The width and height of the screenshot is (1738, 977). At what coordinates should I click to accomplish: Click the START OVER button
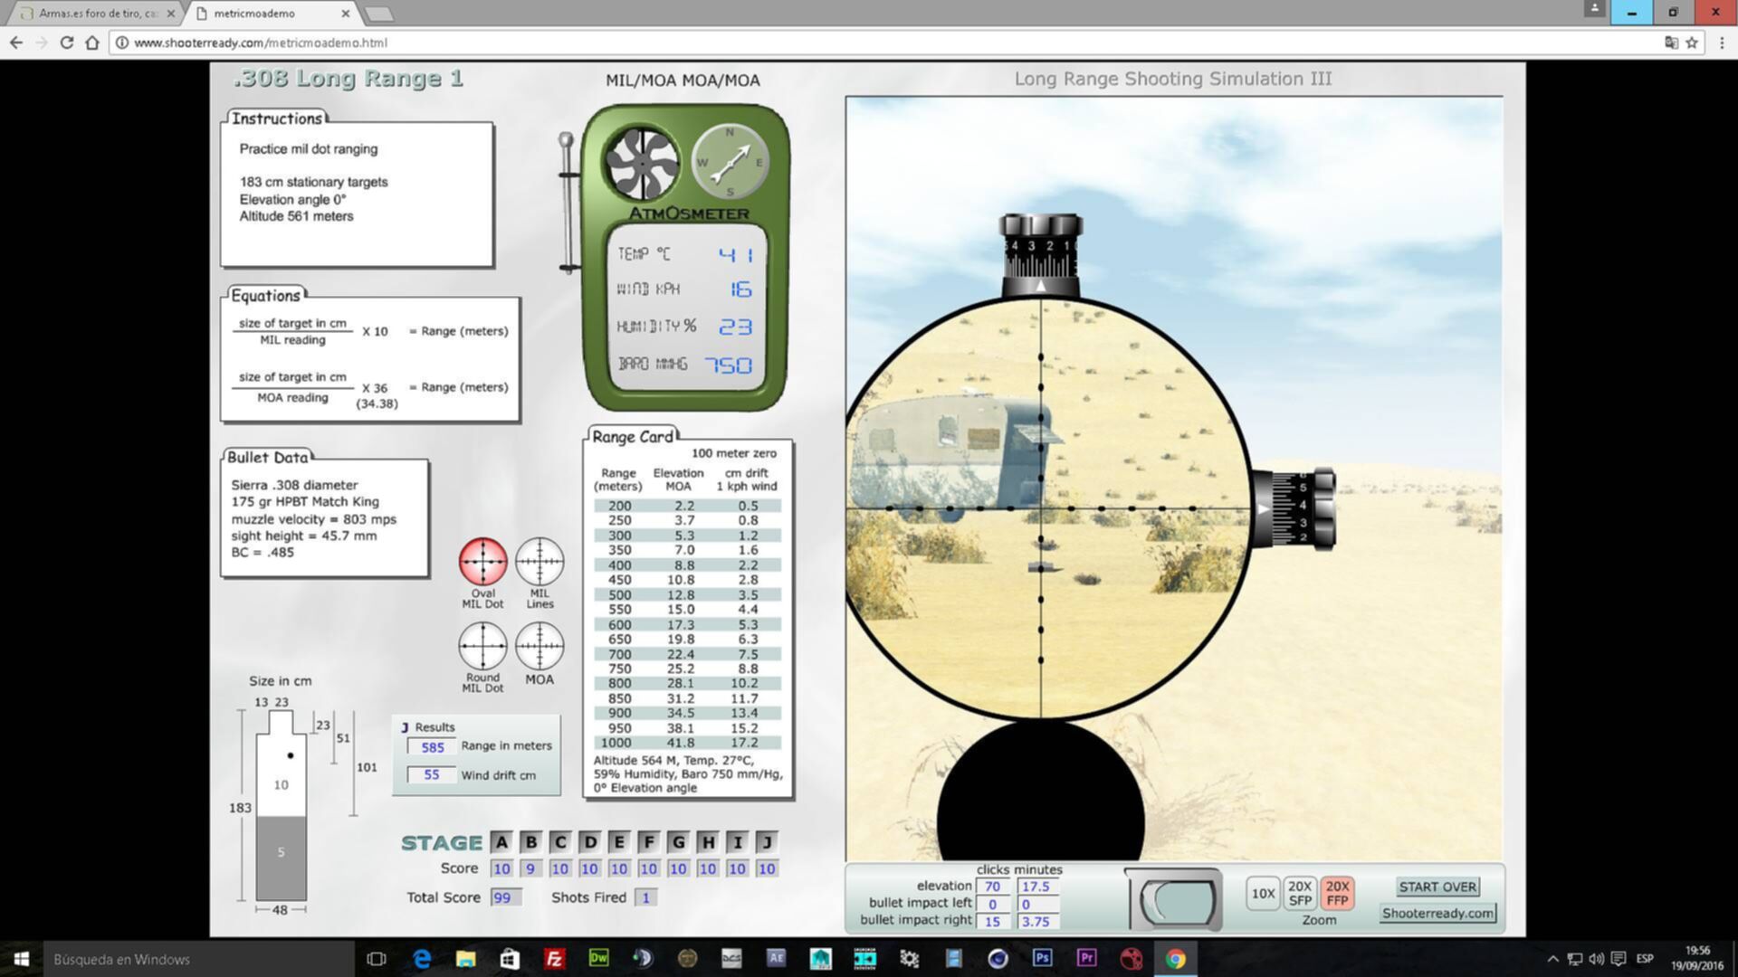(x=1437, y=887)
